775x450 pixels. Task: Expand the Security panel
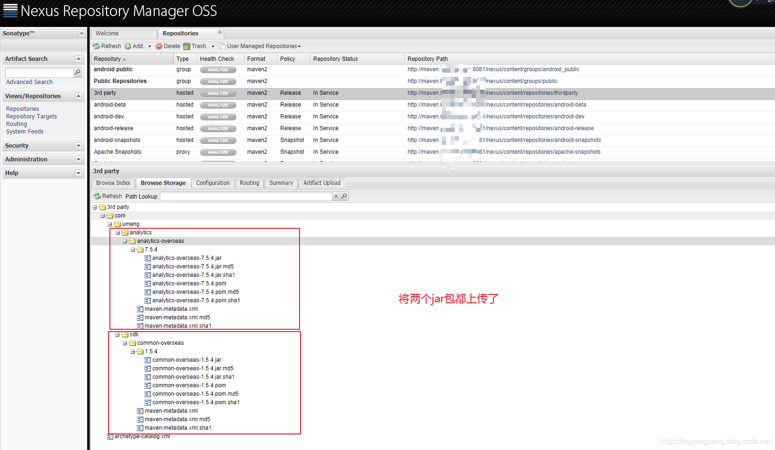point(78,146)
